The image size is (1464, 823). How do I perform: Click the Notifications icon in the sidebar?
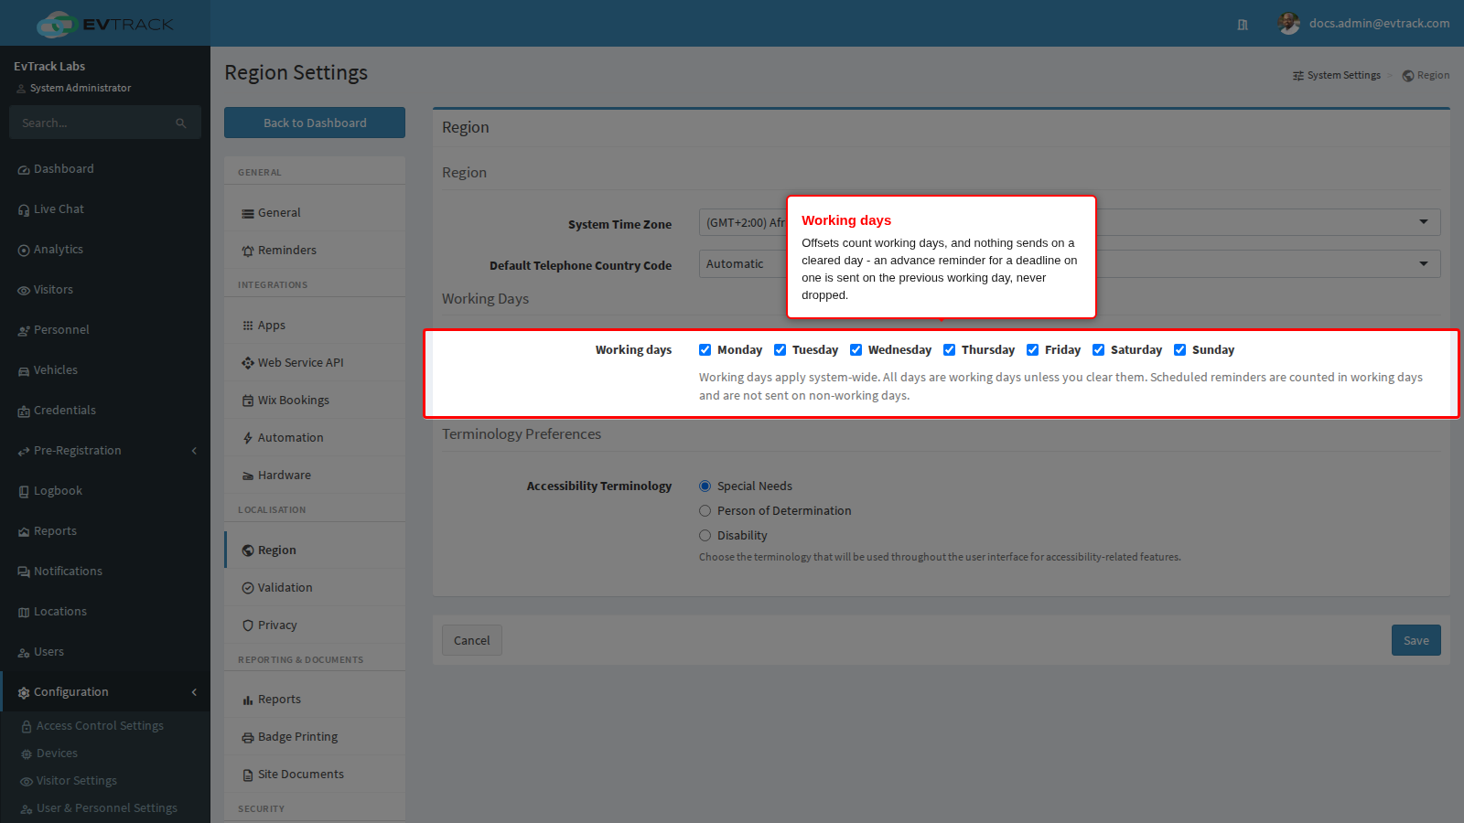point(24,572)
